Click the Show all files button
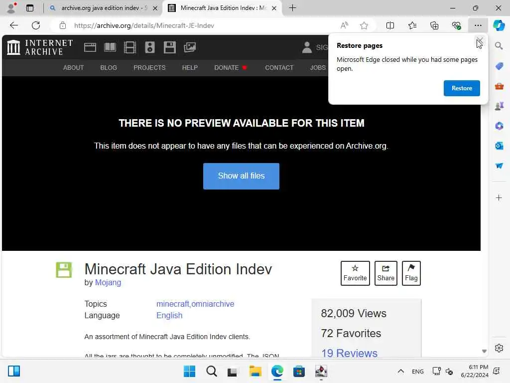Screen dimensions: 510x383 coord(241,176)
